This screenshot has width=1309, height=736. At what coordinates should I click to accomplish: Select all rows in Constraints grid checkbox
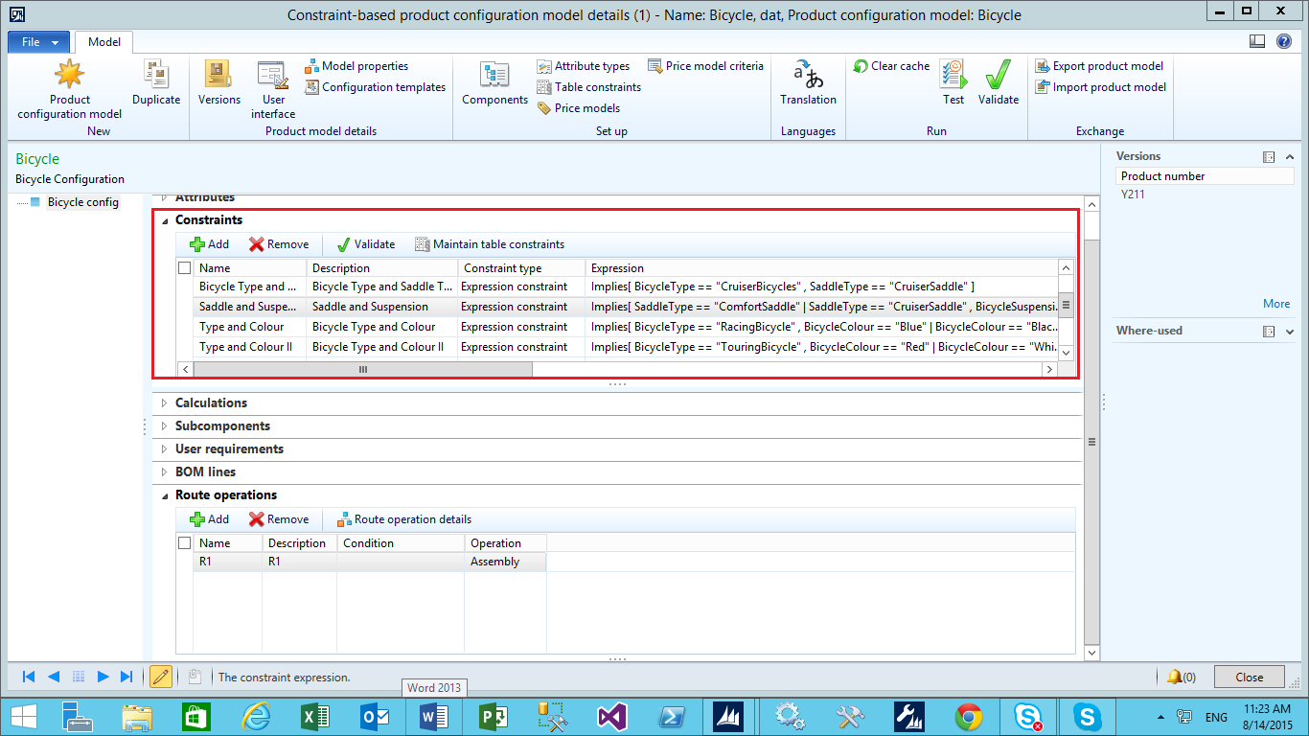coord(185,268)
